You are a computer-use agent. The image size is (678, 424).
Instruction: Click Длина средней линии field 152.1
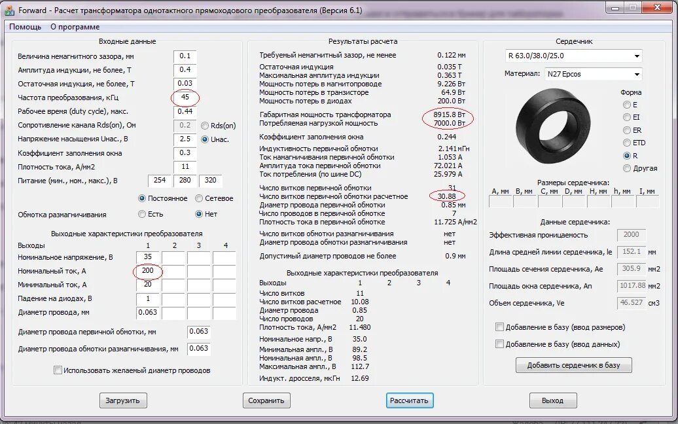(631, 251)
